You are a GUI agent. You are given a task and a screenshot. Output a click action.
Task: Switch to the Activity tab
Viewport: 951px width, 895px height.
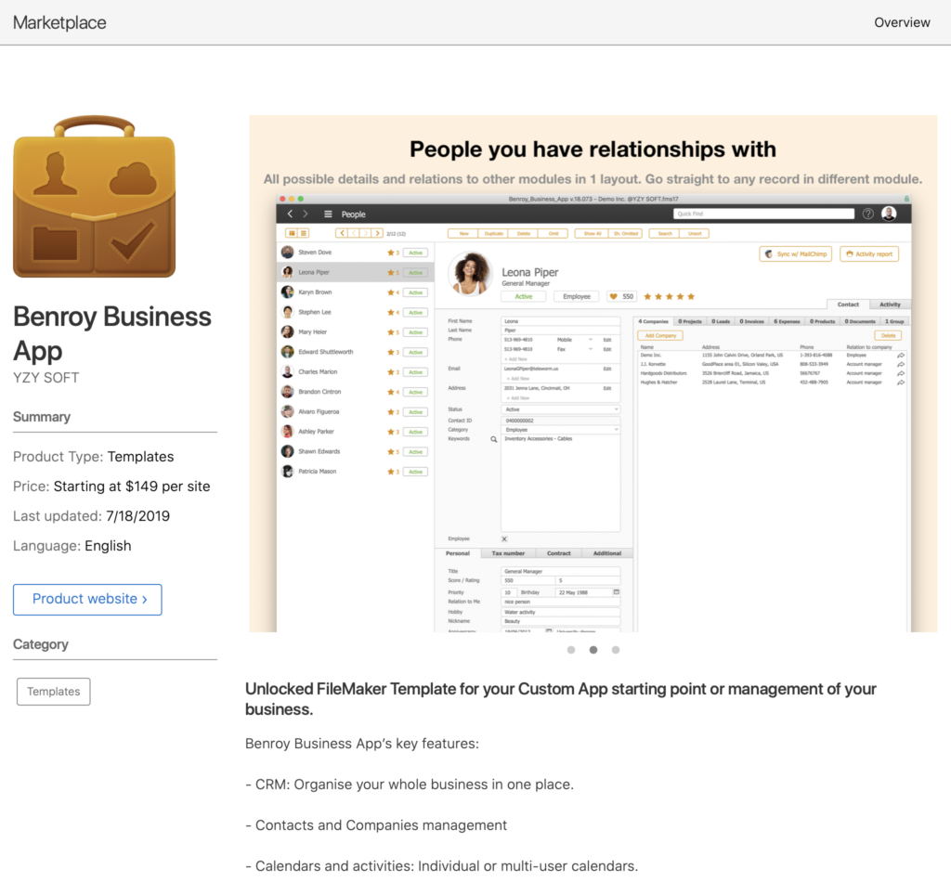(890, 305)
